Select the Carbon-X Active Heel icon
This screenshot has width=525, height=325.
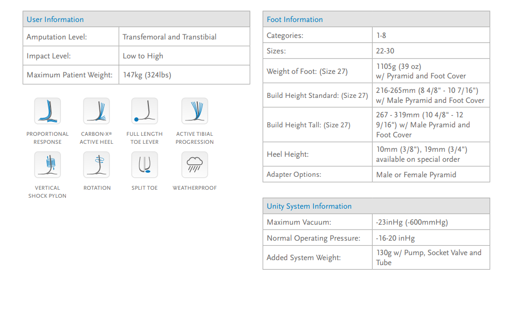(96, 111)
